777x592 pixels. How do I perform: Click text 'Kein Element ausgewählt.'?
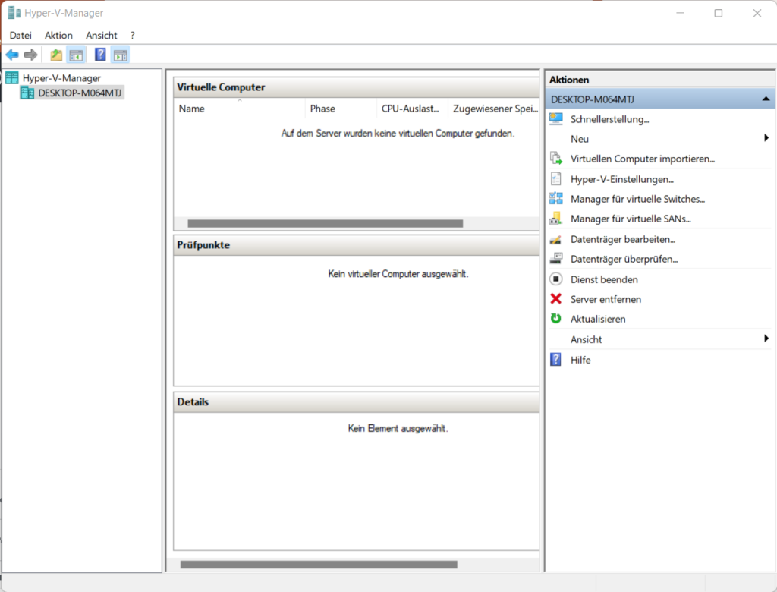coord(398,428)
